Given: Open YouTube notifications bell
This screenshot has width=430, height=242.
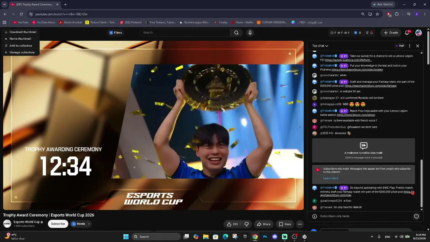Looking at the screenshot, I should pyautogui.click(x=407, y=33).
